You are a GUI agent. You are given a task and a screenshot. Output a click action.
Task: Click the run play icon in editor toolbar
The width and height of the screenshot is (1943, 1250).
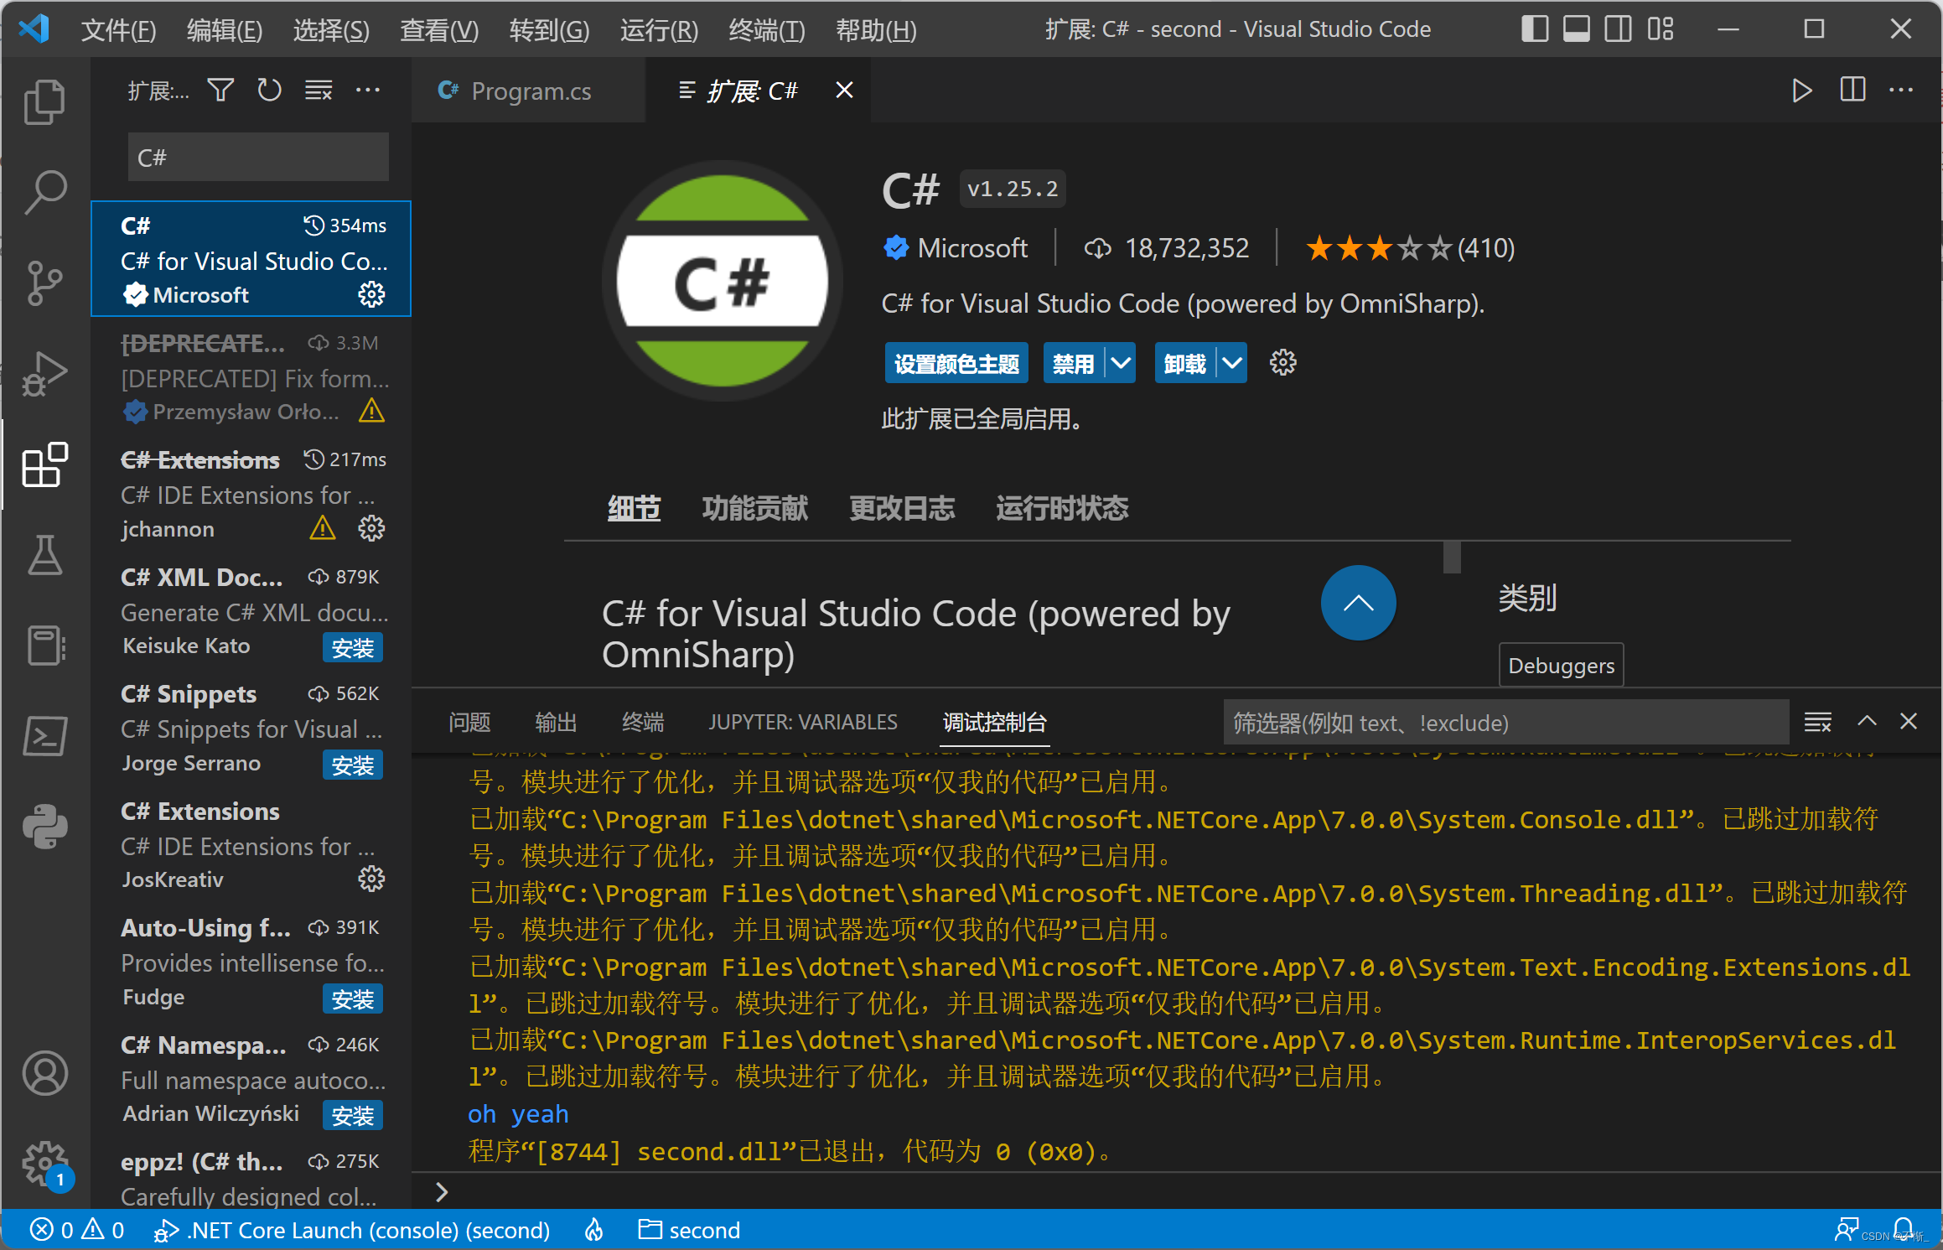click(x=1802, y=90)
